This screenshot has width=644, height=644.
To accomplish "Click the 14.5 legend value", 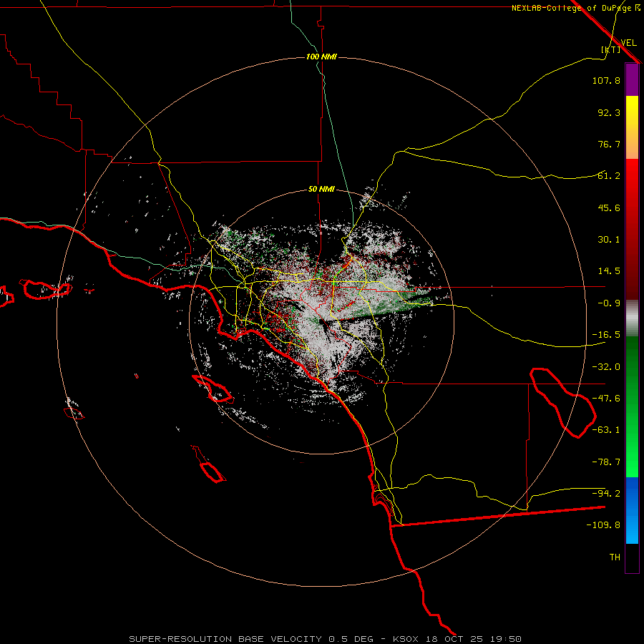I will click(609, 271).
